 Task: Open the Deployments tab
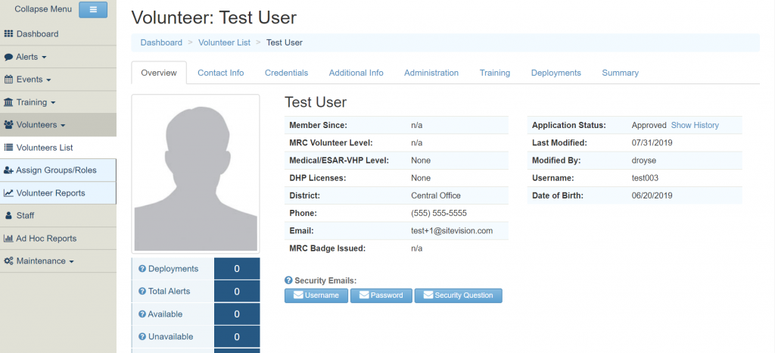[x=556, y=73]
